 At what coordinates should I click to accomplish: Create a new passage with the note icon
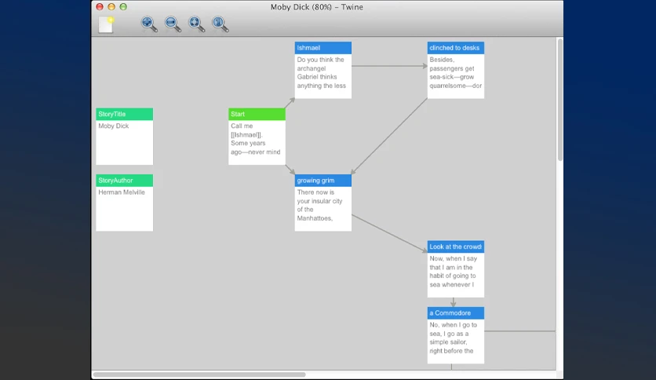106,24
